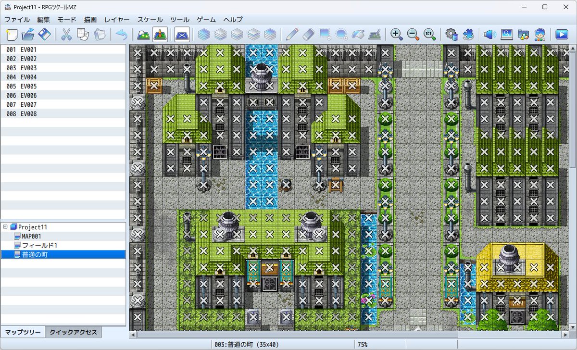Open the 編集 menu
The width and height of the screenshot is (577, 350).
(x=44, y=20)
